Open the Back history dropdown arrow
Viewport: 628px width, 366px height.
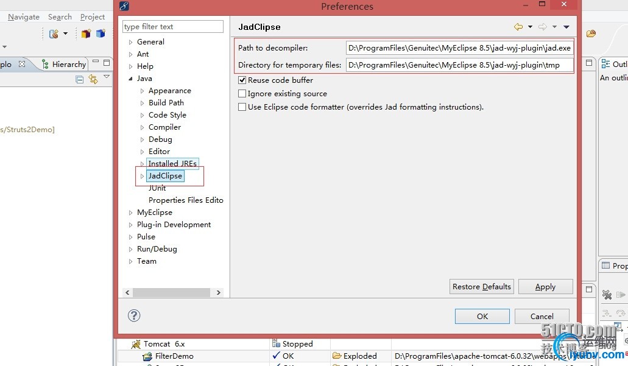coord(530,27)
